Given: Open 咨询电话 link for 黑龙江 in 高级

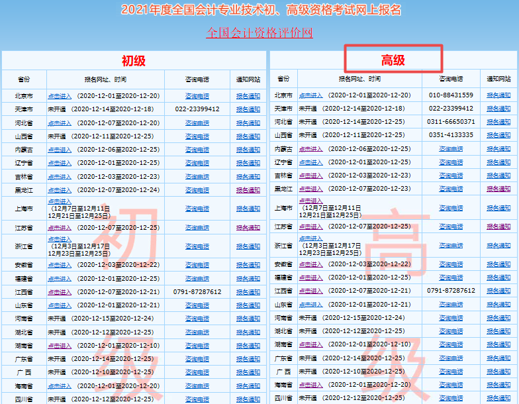Looking at the screenshot, I should [451, 189].
